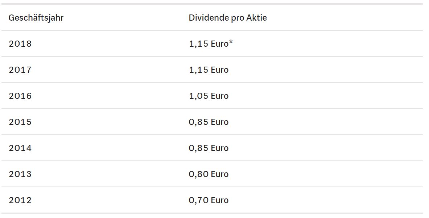The width and height of the screenshot is (429, 218).
Task: Click the 0,85 Euro dividend for 2014
Action: [x=209, y=148]
